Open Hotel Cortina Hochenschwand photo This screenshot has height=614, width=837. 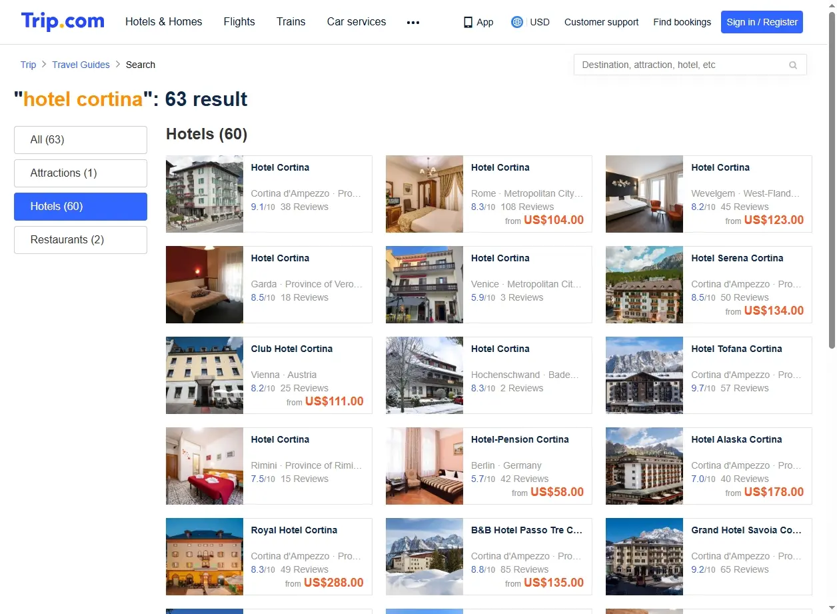pos(424,375)
